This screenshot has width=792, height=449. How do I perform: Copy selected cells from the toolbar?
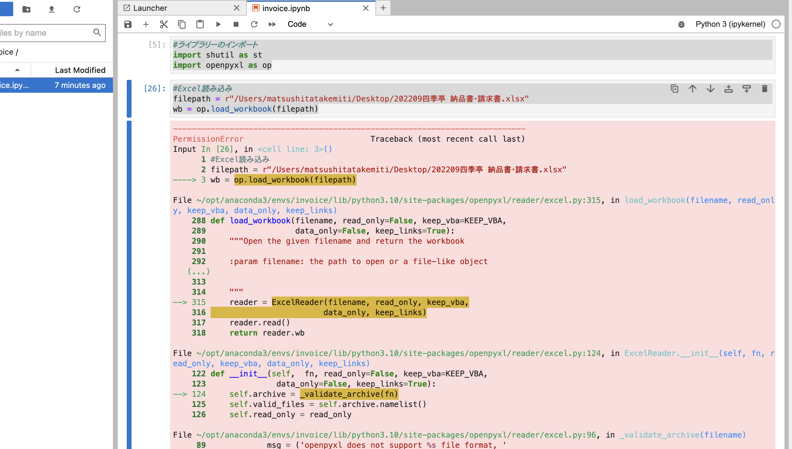coord(182,24)
